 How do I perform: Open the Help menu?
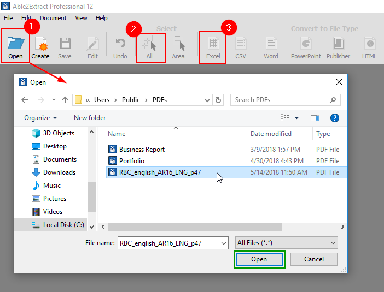[101, 18]
